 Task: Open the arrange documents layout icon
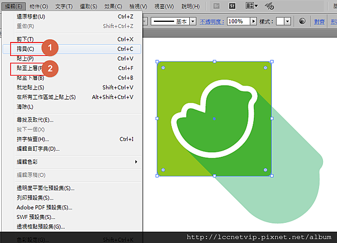[252, 6]
